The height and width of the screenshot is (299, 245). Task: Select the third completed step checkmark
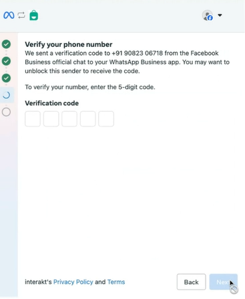pos(6,78)
